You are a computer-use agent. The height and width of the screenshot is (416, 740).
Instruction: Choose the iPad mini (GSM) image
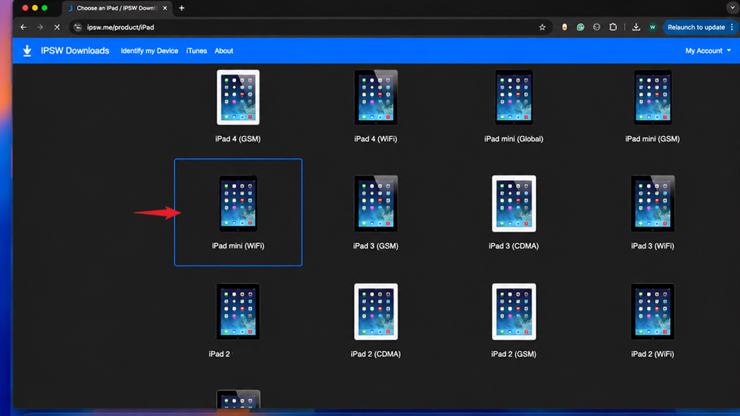coord(652,97)
